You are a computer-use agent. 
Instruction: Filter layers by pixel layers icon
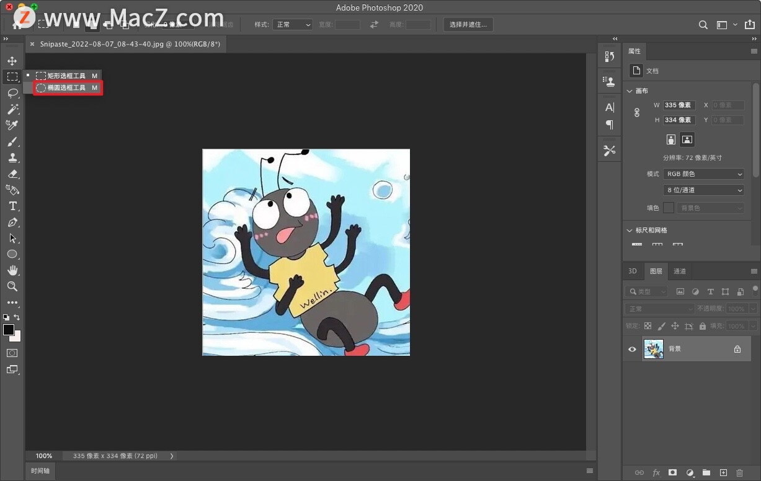(x=680, y=291)
